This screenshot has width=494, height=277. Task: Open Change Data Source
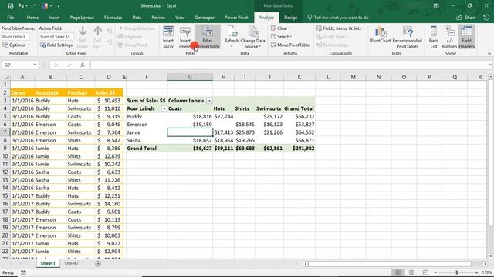[252, 37]
